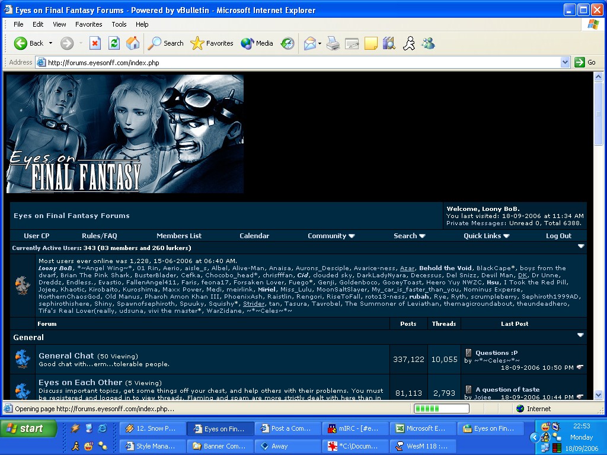Click the post icon beside 'Questions :P'
Viewport: 607px width, 455px height.
coord(468,353)
